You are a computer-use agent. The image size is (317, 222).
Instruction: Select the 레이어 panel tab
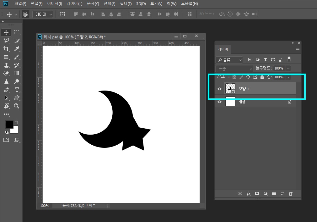[x=223, y=49]
